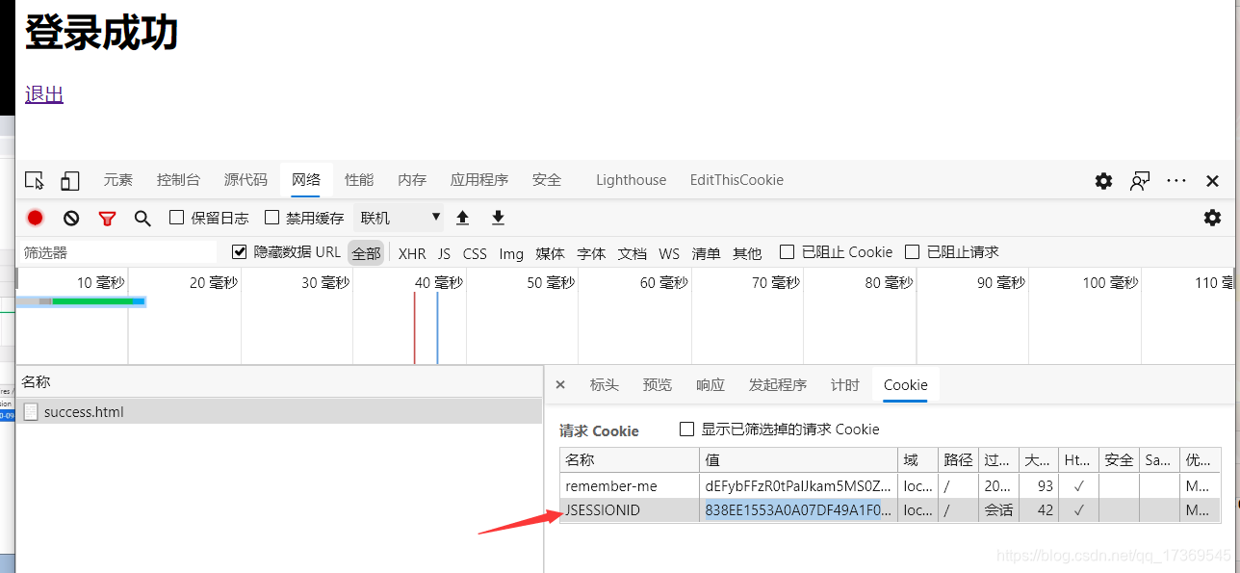Filter requests by 清单 type
The height and width of the screenshot is (573, 1240).
point(706,253)
